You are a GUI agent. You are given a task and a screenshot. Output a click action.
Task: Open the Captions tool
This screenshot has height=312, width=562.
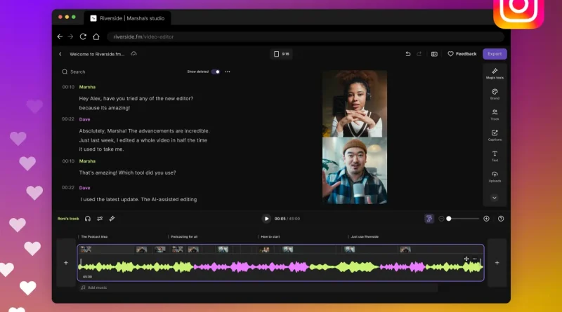pyautogui.click(x=495, y=135)
